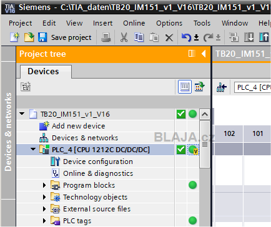Click the Save project button
The image size is (271, 227).
(65, 37)
